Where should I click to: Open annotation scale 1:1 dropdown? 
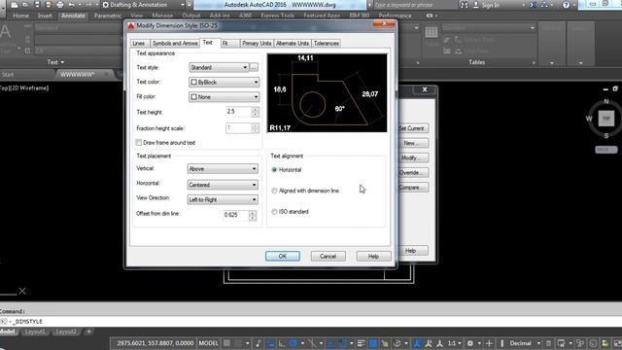(x=454, y=343)
